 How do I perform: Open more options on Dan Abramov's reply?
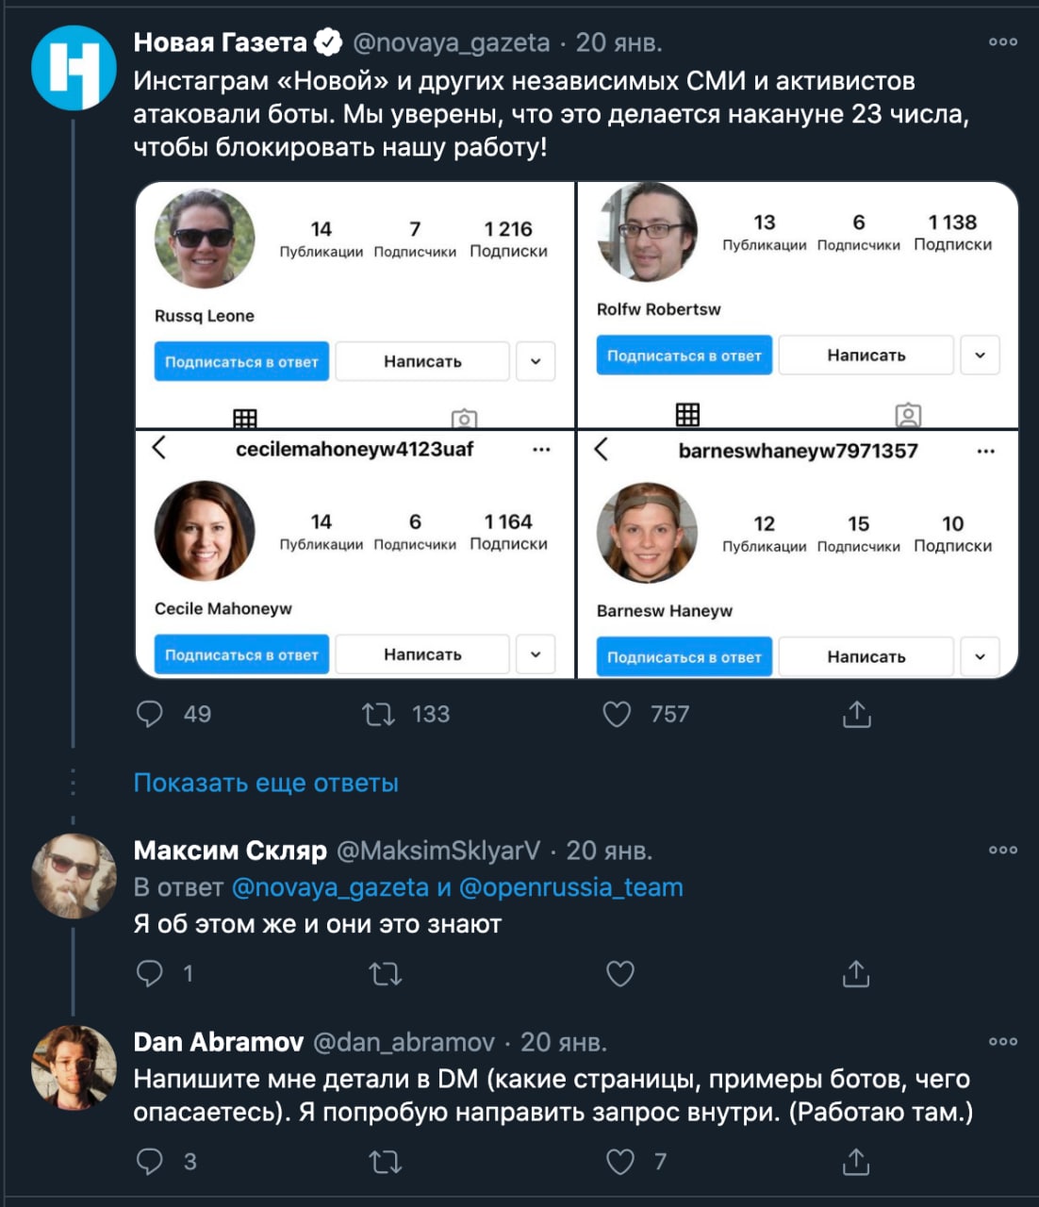[x=1002, y=1041]
